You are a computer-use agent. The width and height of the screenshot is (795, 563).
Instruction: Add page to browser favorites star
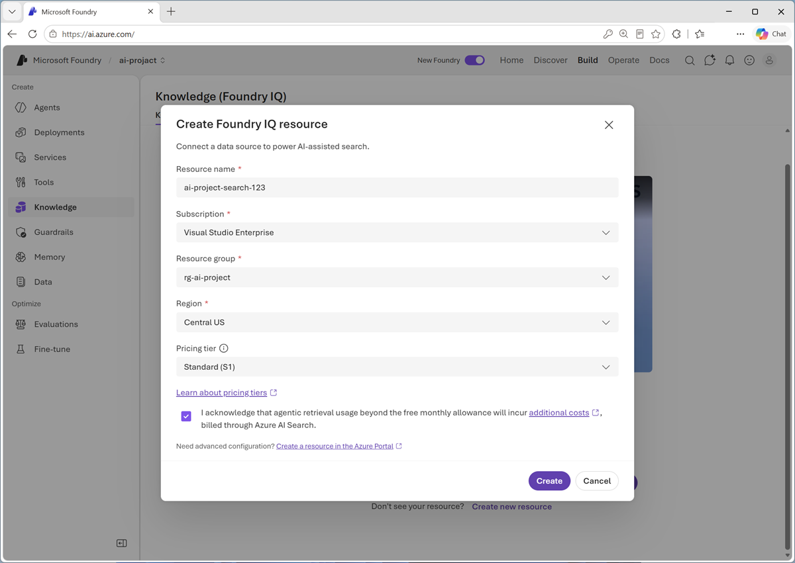click(656, 34)
